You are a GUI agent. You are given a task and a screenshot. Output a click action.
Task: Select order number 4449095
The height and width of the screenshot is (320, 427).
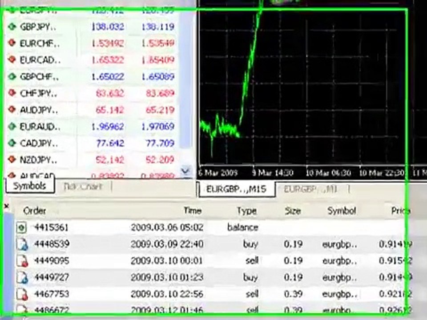pos(52,261)
